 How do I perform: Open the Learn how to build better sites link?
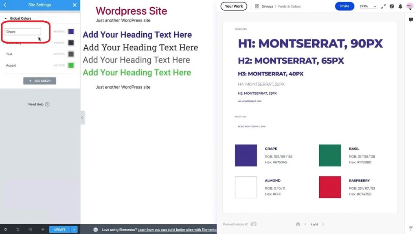coord(177,230)
